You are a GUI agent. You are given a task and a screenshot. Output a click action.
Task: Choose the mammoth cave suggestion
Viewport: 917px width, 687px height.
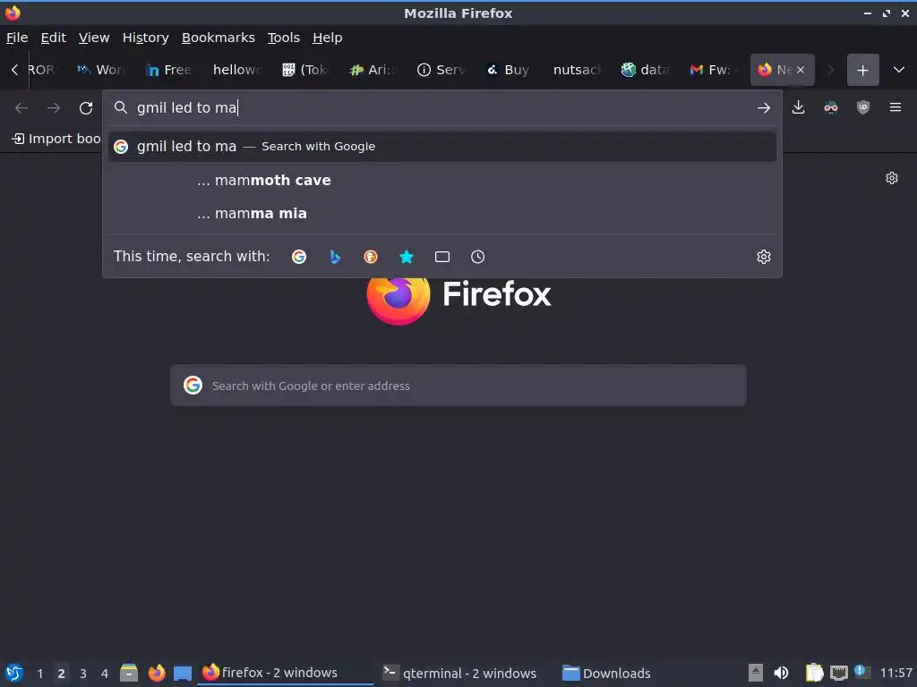pyautogui.click(x=442, y=181)
